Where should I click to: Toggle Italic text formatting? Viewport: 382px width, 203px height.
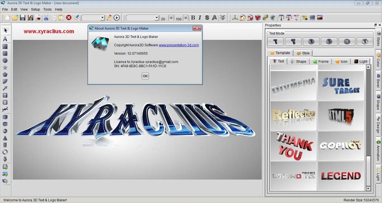tap(200, 18)
